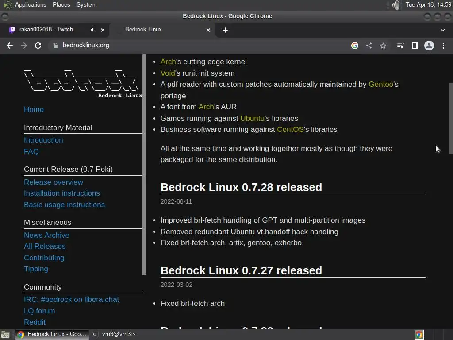Click the CentOS libraries link
The image size is (453, 340).
(290, 130)
